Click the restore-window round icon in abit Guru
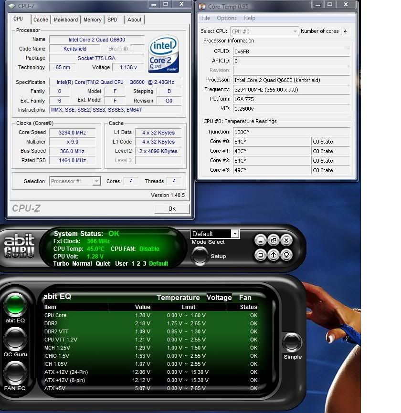This screenshot has width=401, height=413. (274, 240)
